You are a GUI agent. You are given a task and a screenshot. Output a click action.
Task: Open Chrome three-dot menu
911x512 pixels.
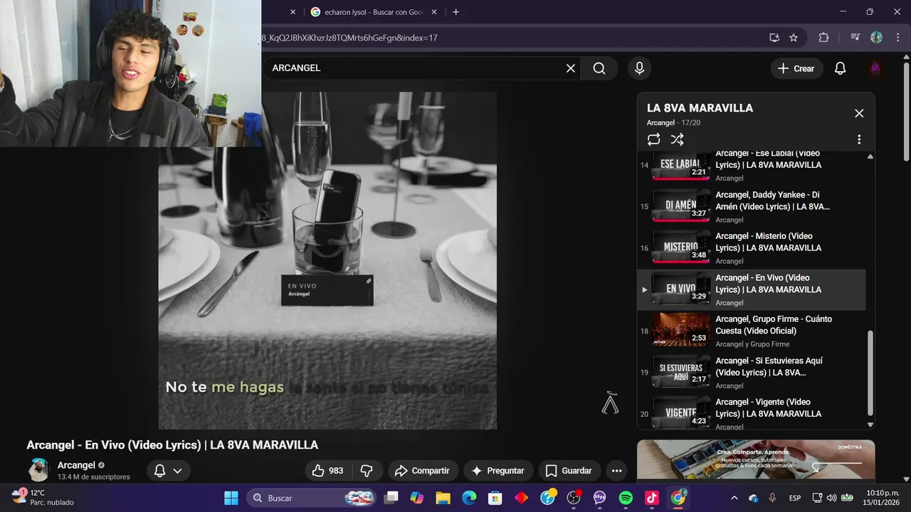897,38
